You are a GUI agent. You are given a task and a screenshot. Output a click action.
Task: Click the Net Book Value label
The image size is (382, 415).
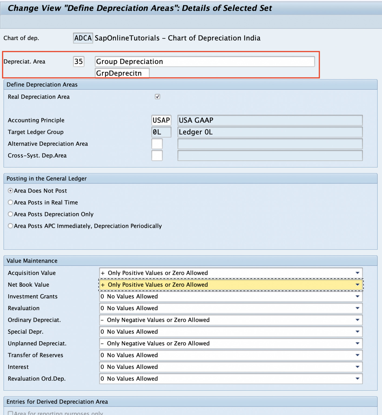(x=29, y=285)
